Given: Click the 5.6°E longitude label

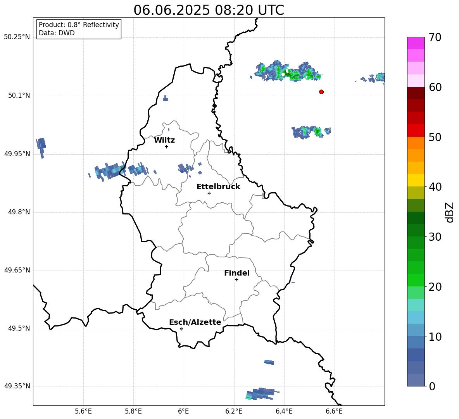Looking at the screenshot, I should 83,411.
